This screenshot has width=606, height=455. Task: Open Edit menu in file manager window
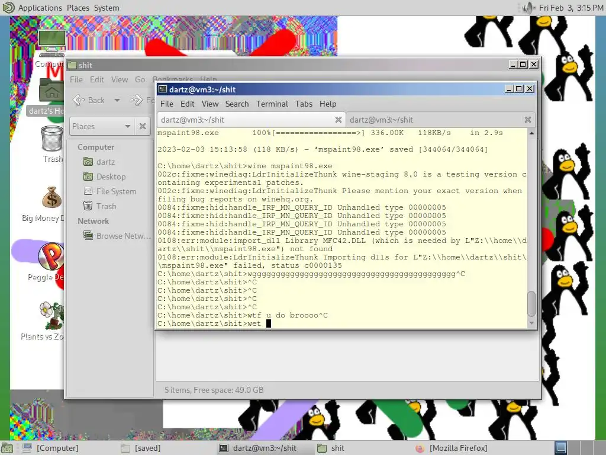tap(96, 80)
